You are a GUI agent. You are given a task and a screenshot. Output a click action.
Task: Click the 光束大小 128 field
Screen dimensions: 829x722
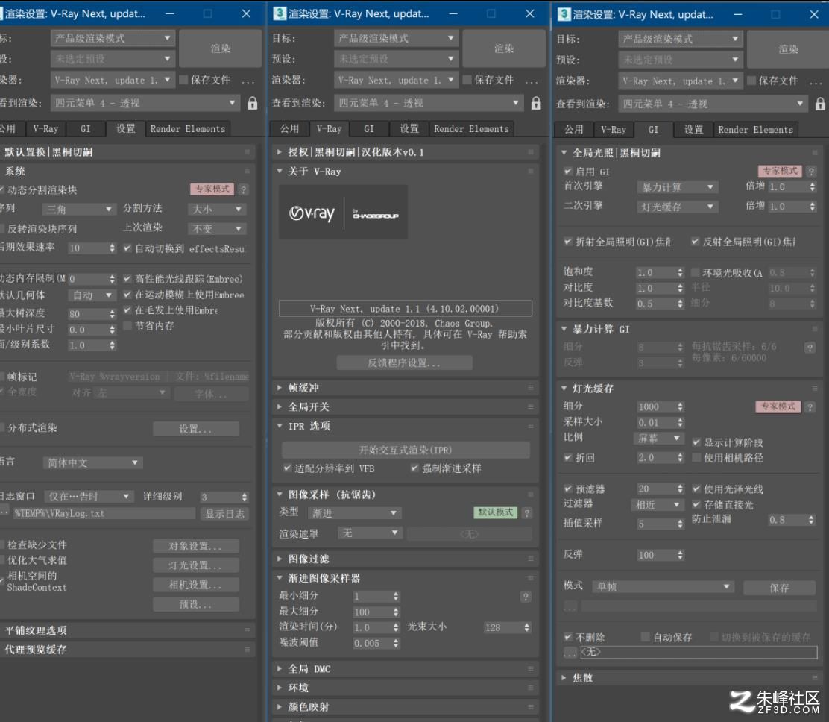point(502,627)
